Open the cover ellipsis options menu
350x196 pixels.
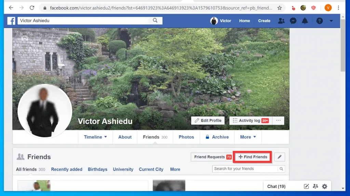coord(278,121)
